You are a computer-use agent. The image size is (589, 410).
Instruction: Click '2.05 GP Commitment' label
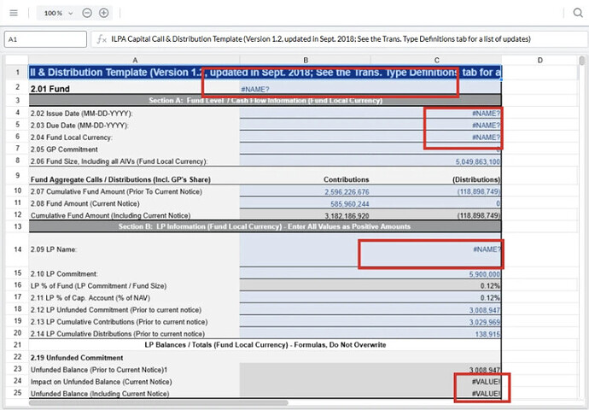click(x=64, y=149)
